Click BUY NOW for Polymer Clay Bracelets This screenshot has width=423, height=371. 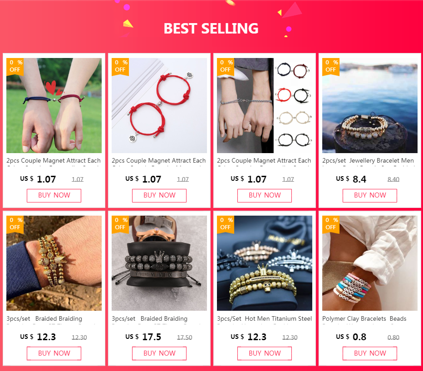point(370,353)
